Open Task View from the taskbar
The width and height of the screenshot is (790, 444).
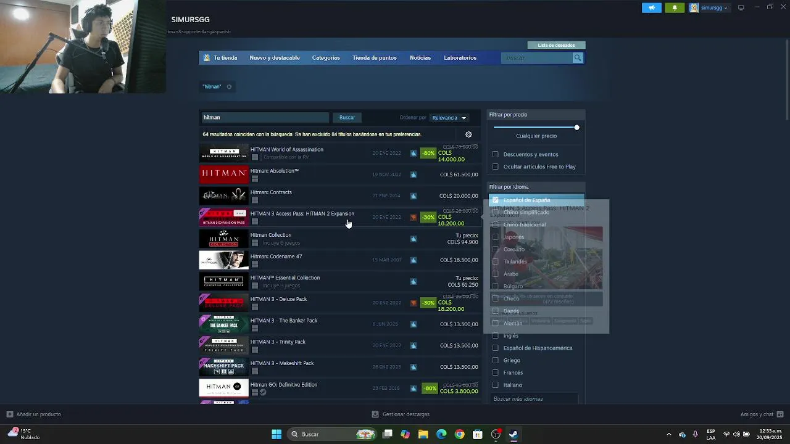point(387,434)
